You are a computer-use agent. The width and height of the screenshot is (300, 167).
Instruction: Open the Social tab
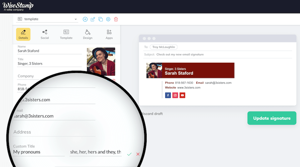coord(45,34)
